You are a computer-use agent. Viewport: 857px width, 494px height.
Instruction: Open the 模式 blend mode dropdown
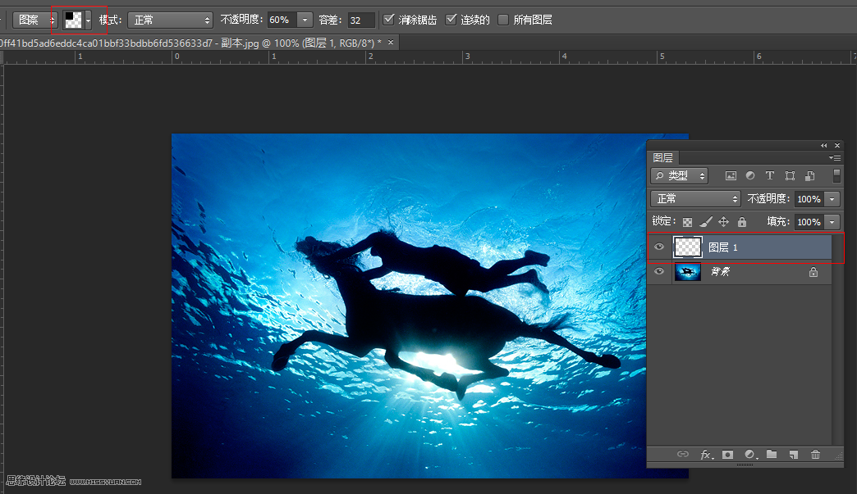click(x=170, y=19)
